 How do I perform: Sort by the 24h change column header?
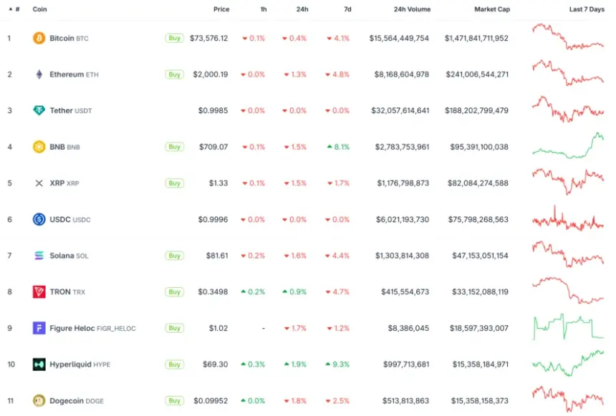point(302,9)
